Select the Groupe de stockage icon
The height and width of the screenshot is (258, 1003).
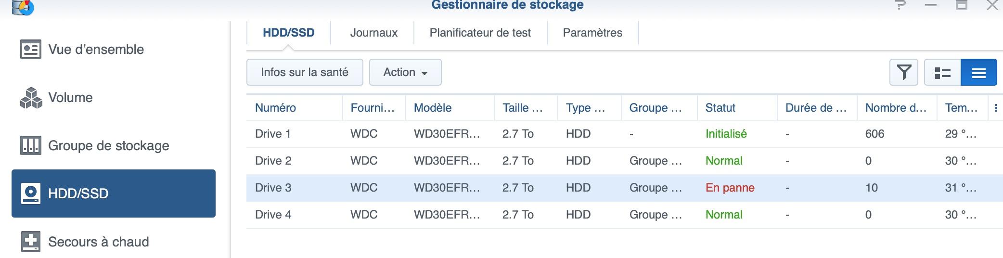(31, 145)
